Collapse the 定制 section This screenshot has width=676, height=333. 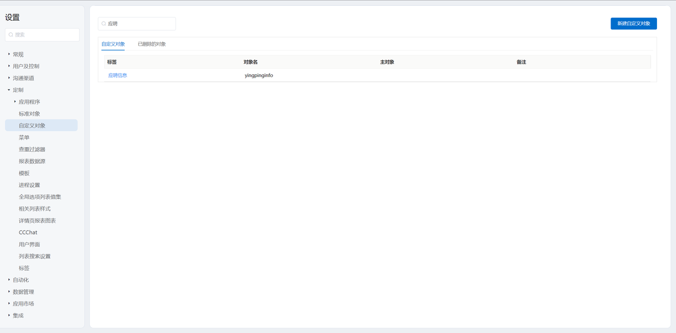[x=9, y=90]
